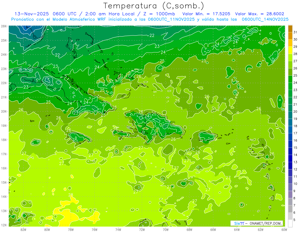302x233 pixels.
Task: Click the yellow colorbar band between 28 and 29
Action: (290, 50)
